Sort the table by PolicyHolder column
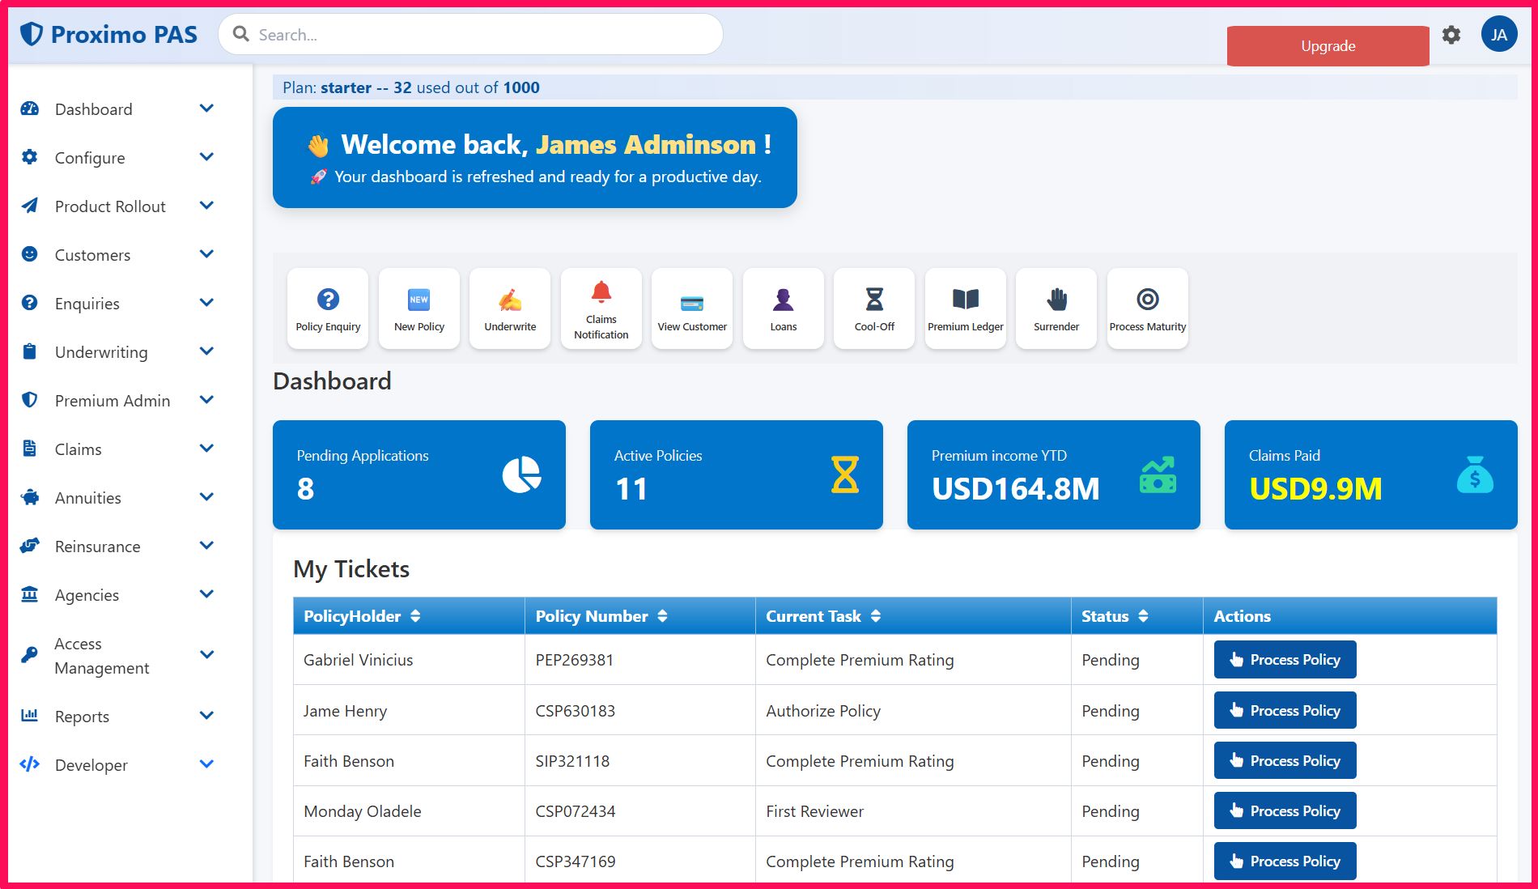1538x889 pixels. point(415,616)
